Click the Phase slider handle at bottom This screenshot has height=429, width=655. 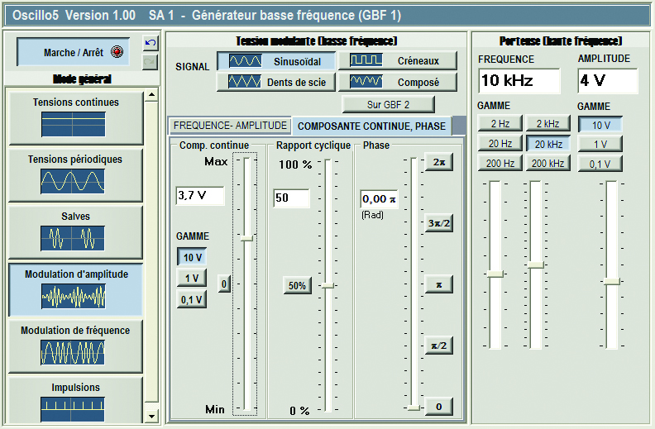(414, 408)
